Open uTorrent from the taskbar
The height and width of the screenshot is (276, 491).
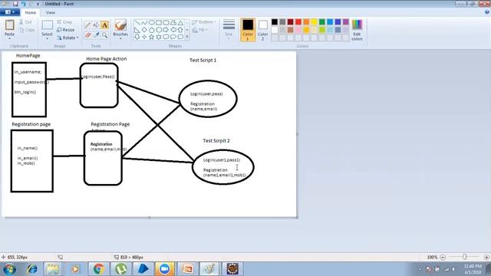[120, 269]
